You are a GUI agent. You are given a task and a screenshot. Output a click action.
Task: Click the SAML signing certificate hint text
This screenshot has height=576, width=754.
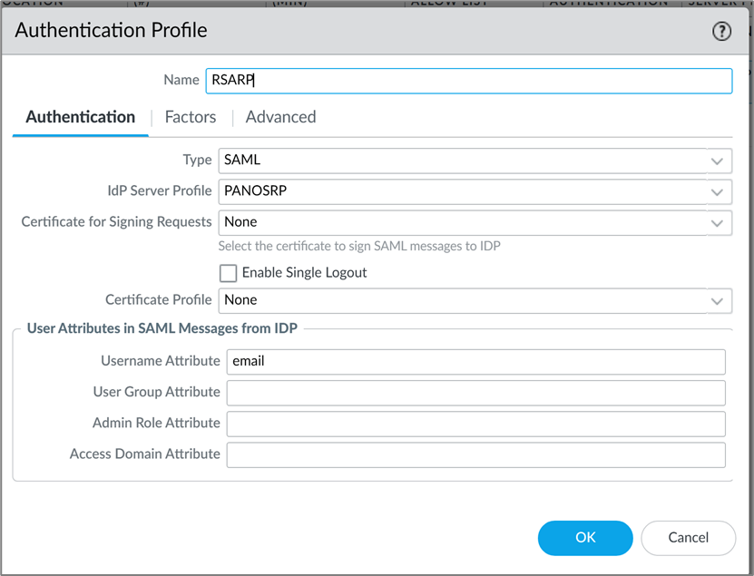pos(359,246)
